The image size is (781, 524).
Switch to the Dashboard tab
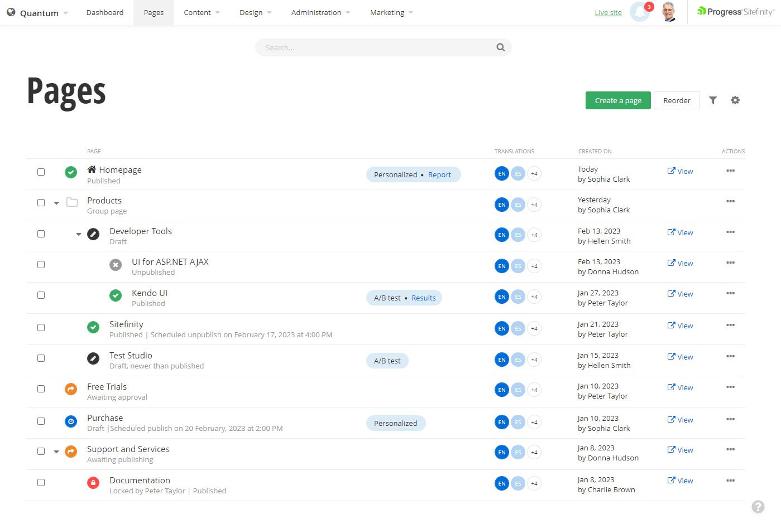pyautogui.click(x=105, y=12)
